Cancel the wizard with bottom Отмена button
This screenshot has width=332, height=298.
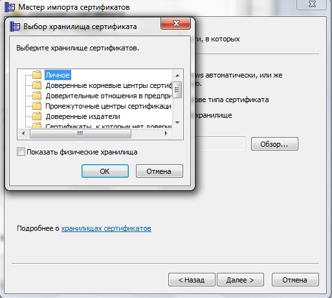295,280
